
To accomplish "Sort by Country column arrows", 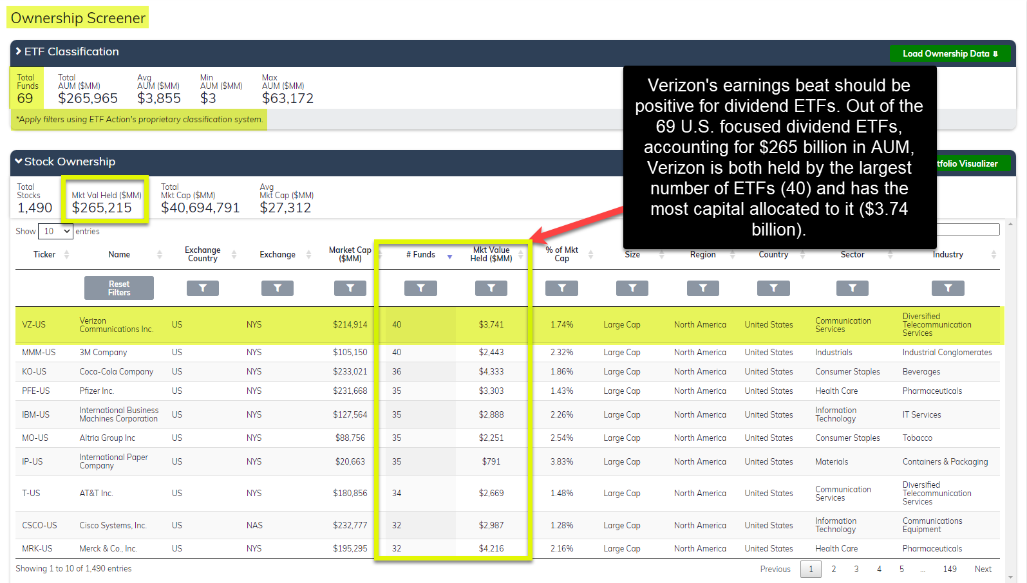I will click(802, 255).
